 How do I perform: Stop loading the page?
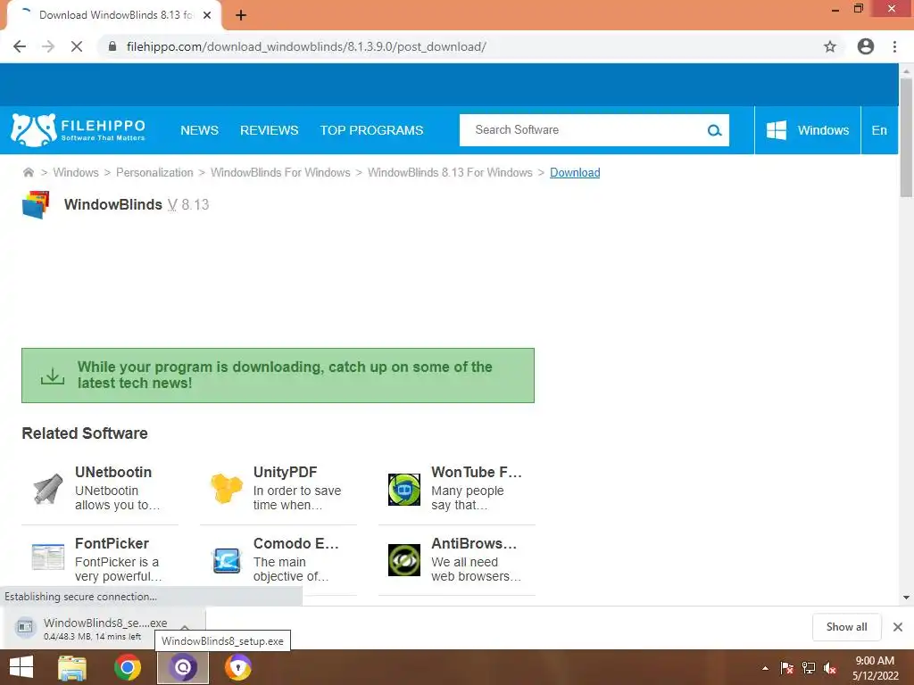coord(77,46)
